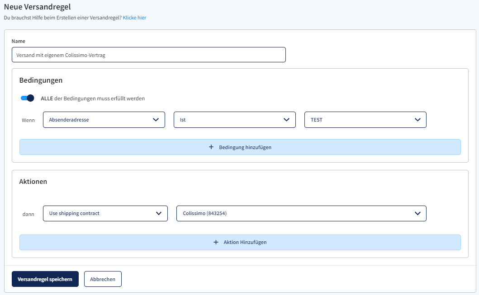This screenshot has width=479, height=295.
Task: Click the dann label text
Action: (x=28, y=214)
